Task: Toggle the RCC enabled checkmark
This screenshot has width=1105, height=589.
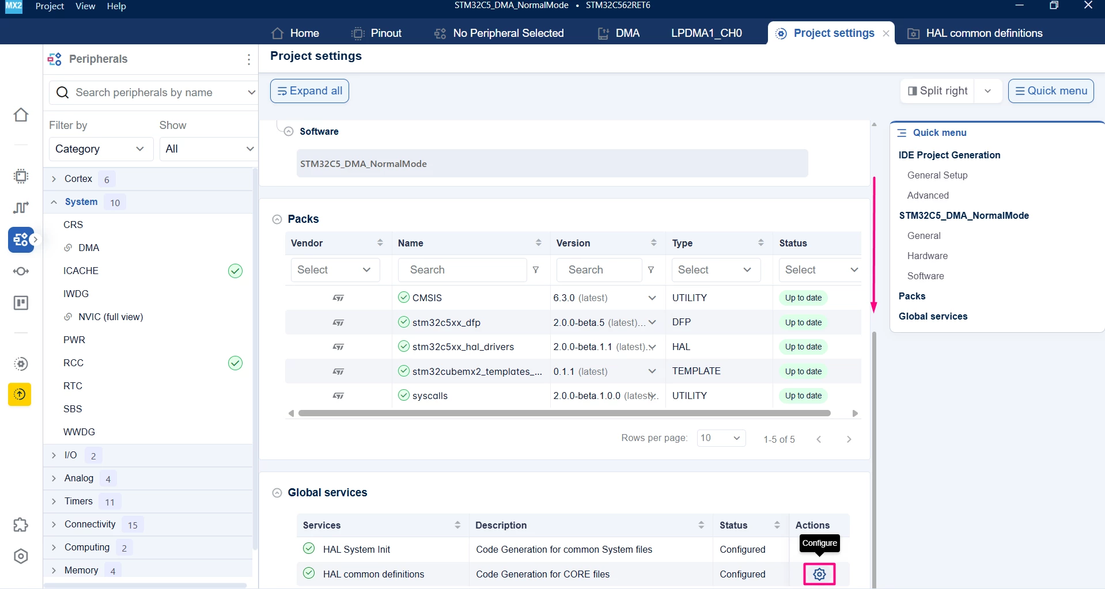Action: [235, 363]
